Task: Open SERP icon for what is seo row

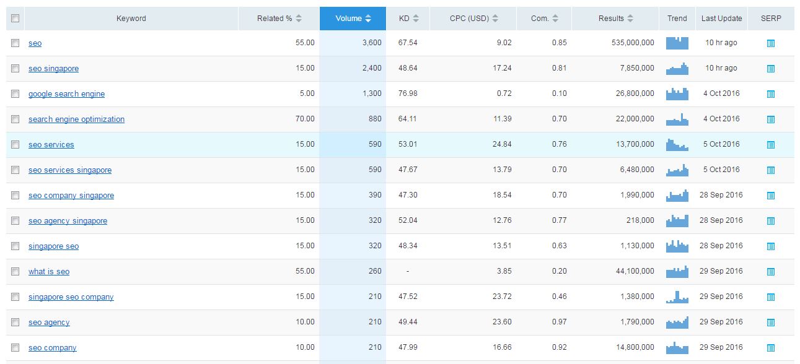Action: [771, 272]
